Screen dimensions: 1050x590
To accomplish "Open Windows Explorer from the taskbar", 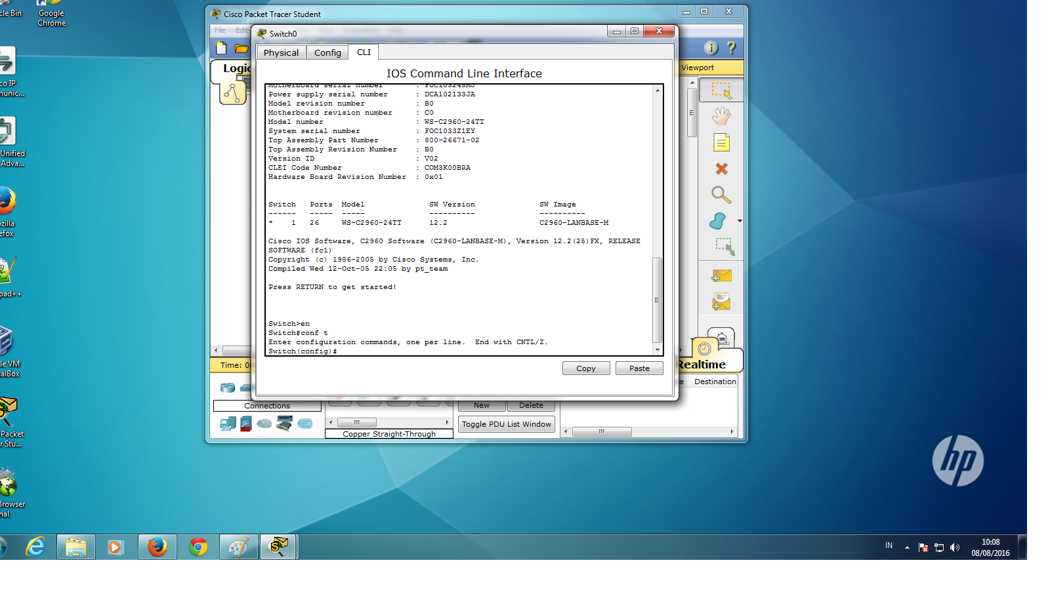I will point(76,547).
